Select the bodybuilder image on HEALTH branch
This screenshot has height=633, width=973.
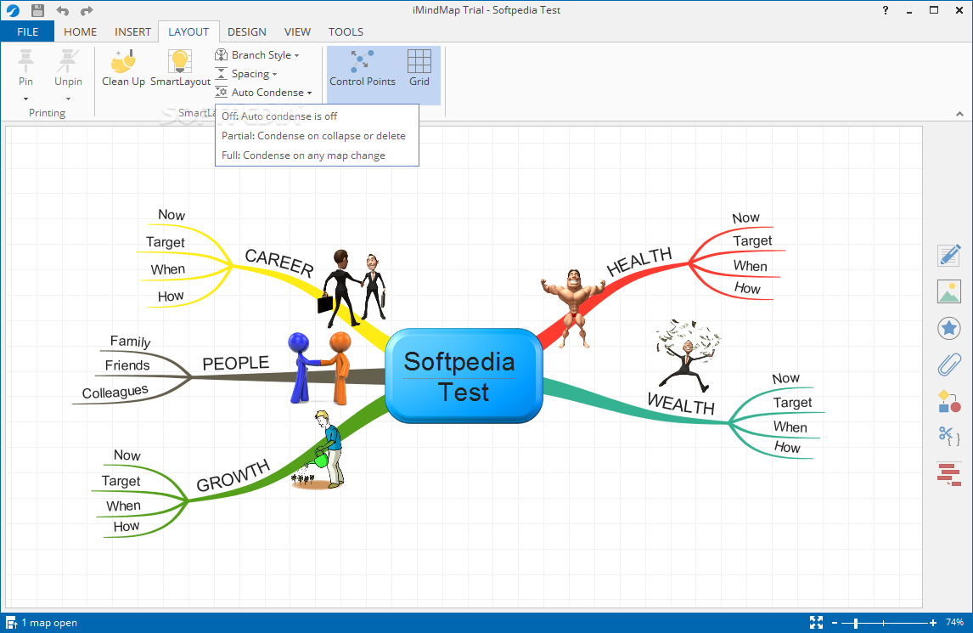pos(573,308)
